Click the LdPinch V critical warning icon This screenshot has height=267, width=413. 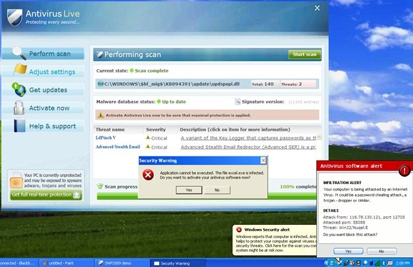tap(148, 137)
